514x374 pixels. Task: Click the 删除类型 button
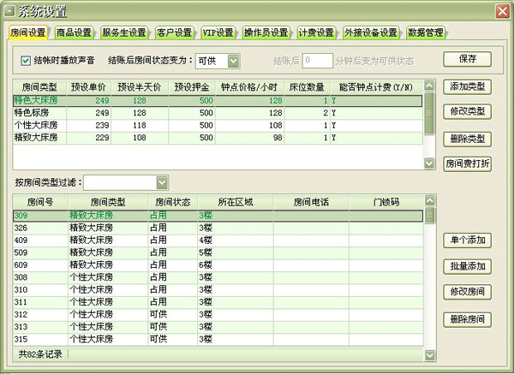[467, 139]
